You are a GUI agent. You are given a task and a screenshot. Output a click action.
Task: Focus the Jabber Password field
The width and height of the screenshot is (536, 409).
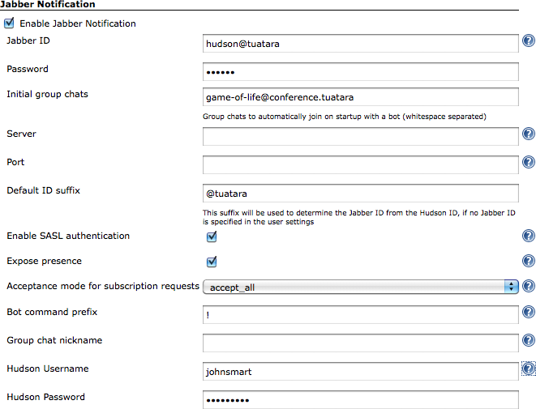pos(361,72)
